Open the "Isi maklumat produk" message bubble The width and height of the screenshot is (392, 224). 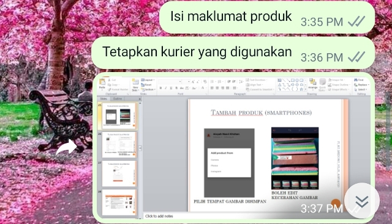tap(267, 17)
